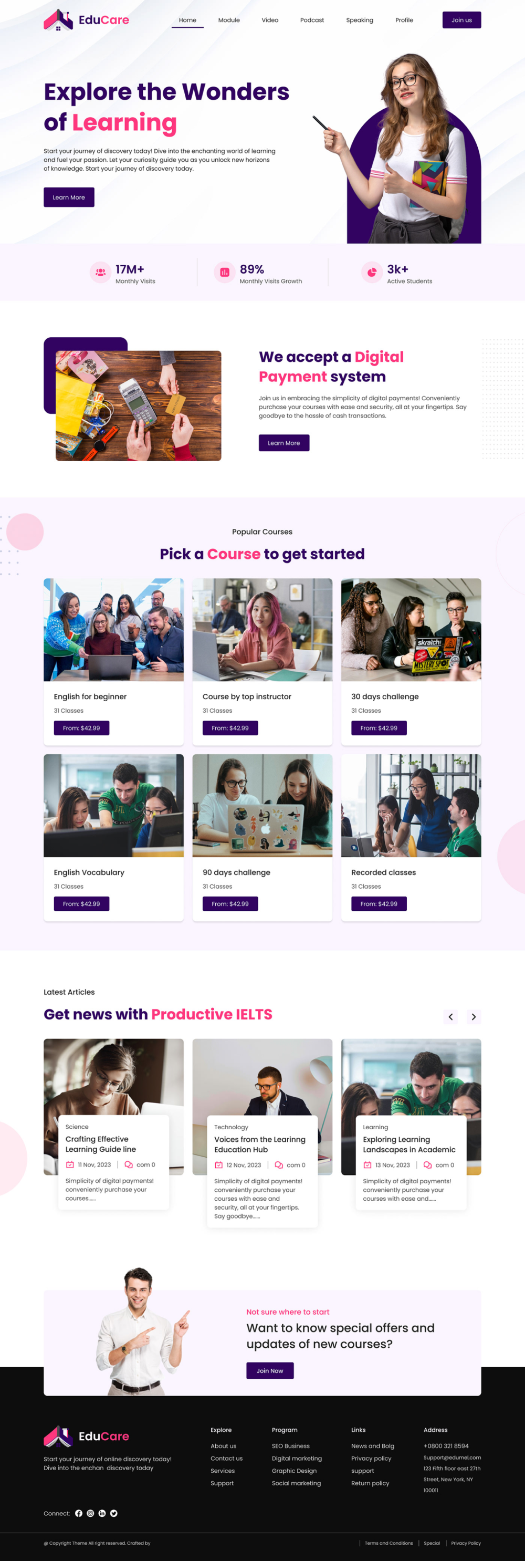Click the Active Students pie icon
This screenshot has width=525, height=1561.
[372, 272]
